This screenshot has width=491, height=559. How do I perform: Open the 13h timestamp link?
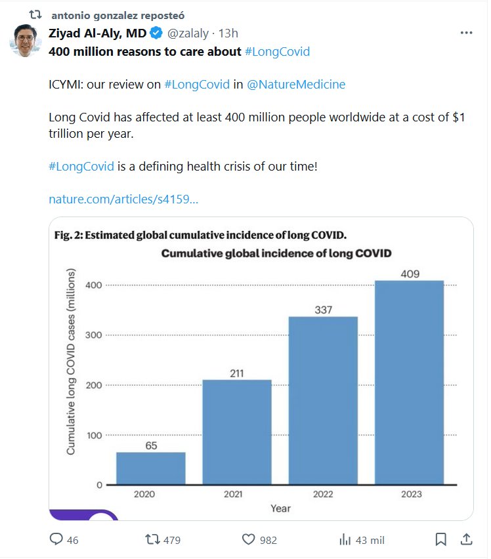click(228, 33)
